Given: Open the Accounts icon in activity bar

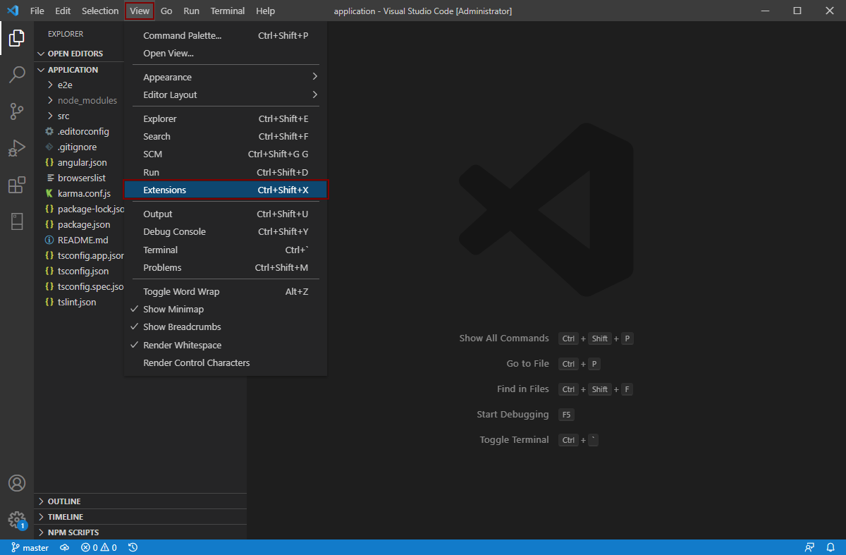Looking at the screenshot, I should (17, 483).
